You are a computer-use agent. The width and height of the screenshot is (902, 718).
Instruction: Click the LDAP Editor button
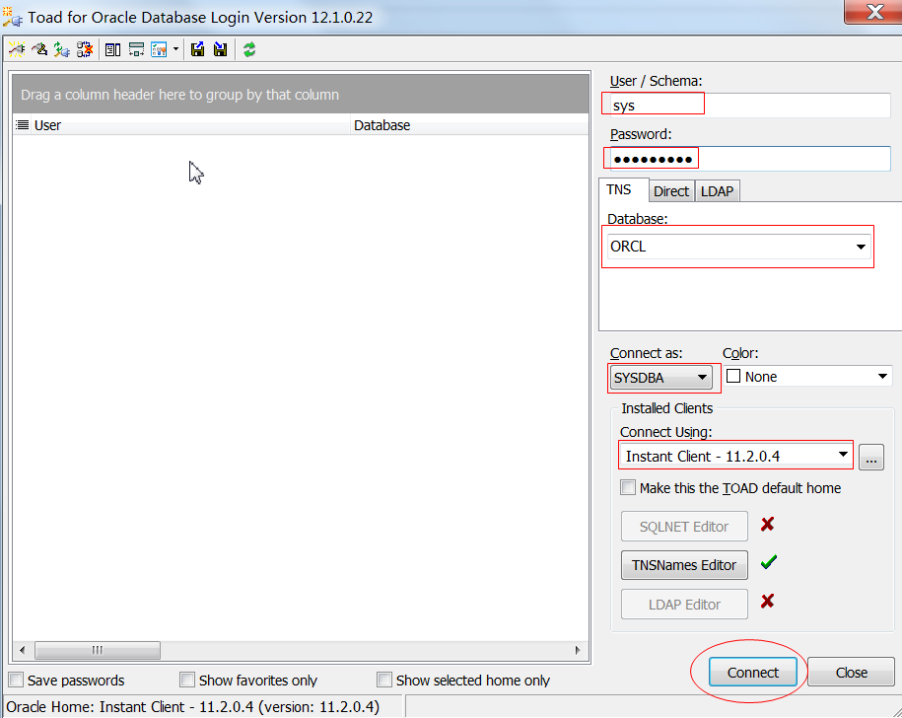pos(684,604)
